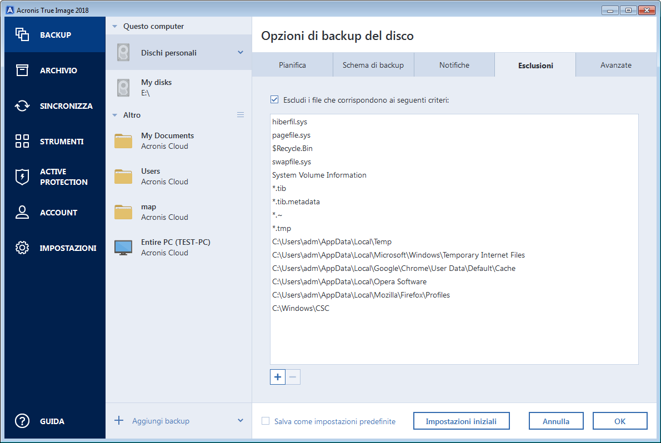This screenshot has width=661, height=443.
Task: Select the *.tib.metadata exclusion entry
Action: click(454, 202)
